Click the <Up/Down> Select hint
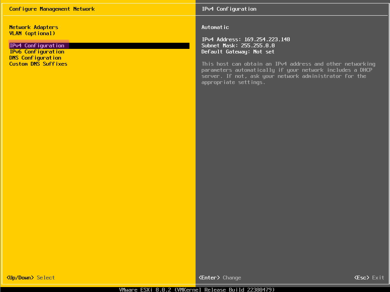This screenshot has height=292, width=390. pos(30,277)
